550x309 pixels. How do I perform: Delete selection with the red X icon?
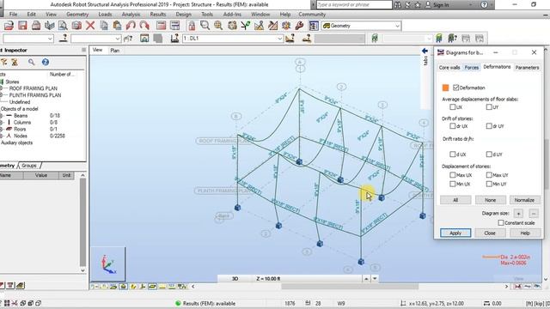(x=90, y=26)
